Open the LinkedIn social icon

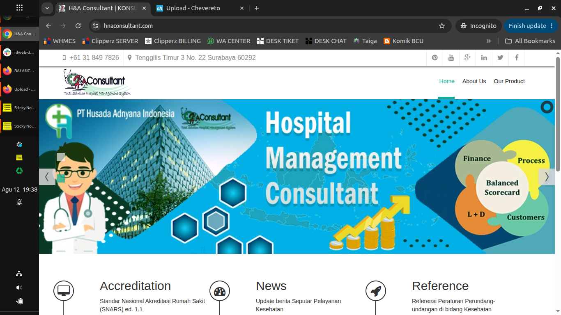484,58
